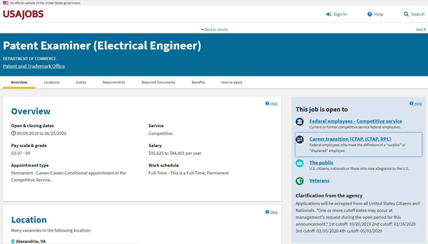Click the Alexandria, VA location pin

coord(13,242)
